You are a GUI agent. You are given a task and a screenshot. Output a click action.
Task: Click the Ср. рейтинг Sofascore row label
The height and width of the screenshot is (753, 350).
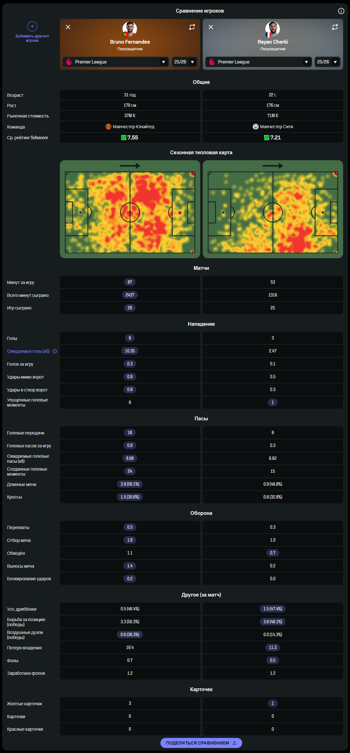click(x=27, y=138)
